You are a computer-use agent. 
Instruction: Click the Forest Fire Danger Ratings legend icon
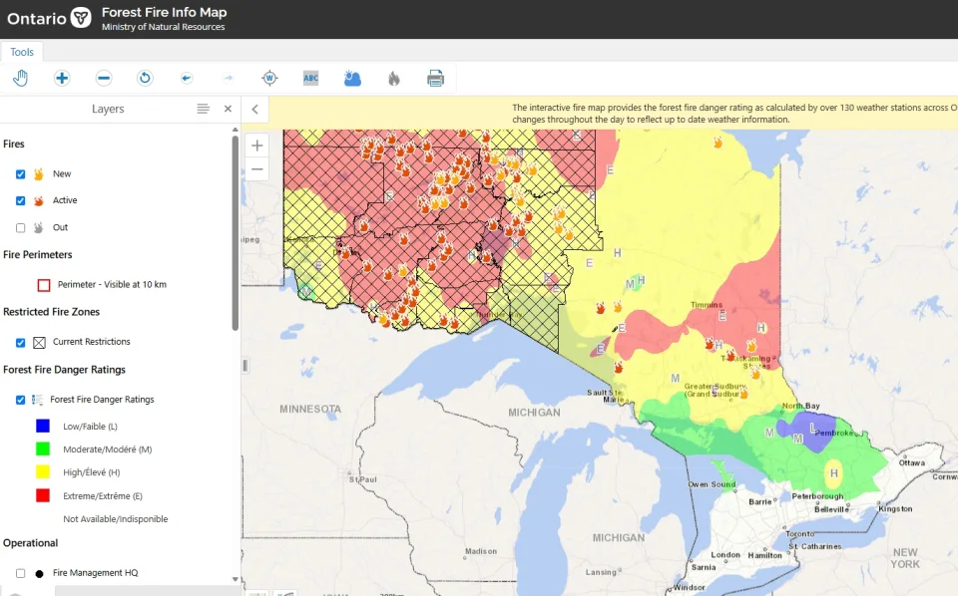click(x=38, y=400)
